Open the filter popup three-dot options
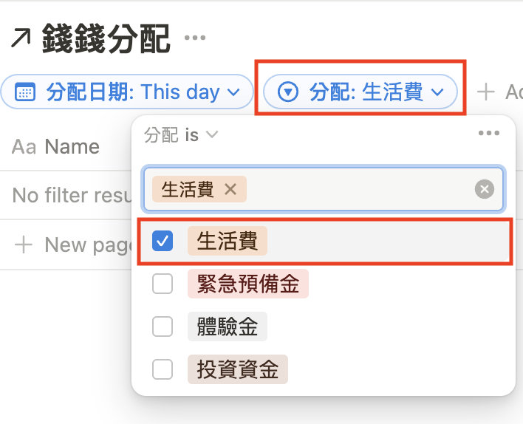Viewport: 523px width, 424px height. tap(489, 134)
